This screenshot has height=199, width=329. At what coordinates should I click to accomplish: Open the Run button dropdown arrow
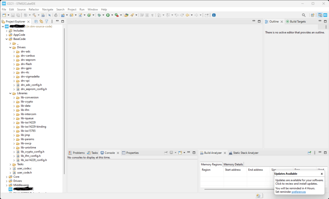tap(112, 15)
